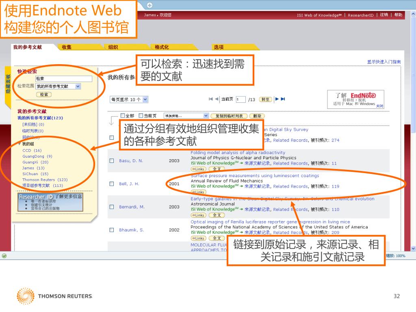
Task: Open author link Bell, J. H.
Action: 129,184
